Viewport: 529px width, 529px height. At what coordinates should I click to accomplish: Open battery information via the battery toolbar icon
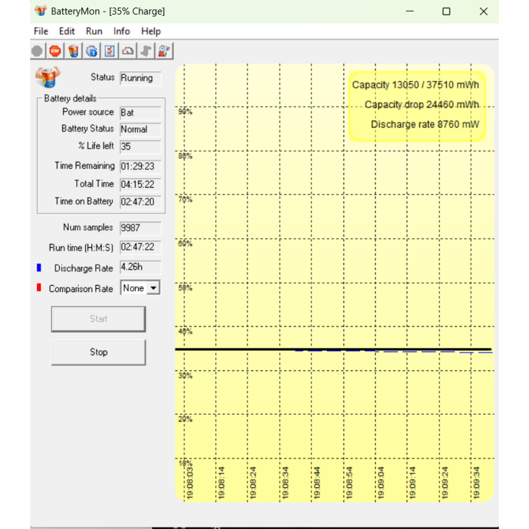point(74,51)
